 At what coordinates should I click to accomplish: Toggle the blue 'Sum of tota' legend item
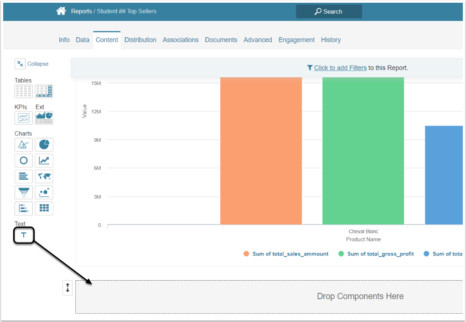(443, 254)
